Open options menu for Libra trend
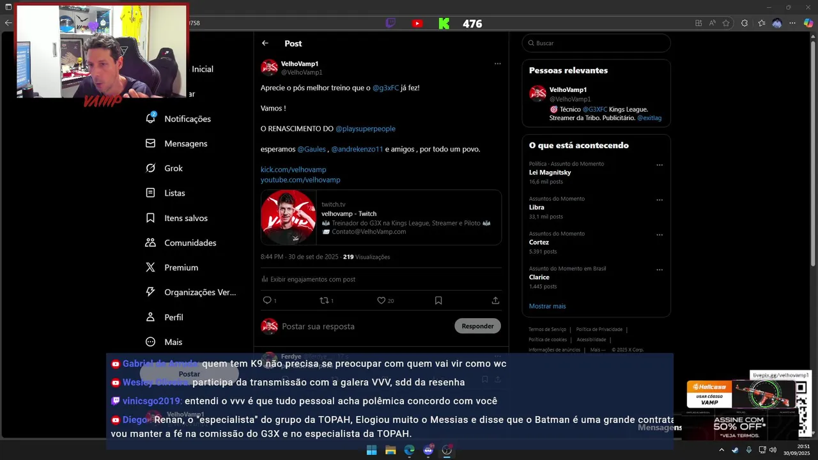 660,200
